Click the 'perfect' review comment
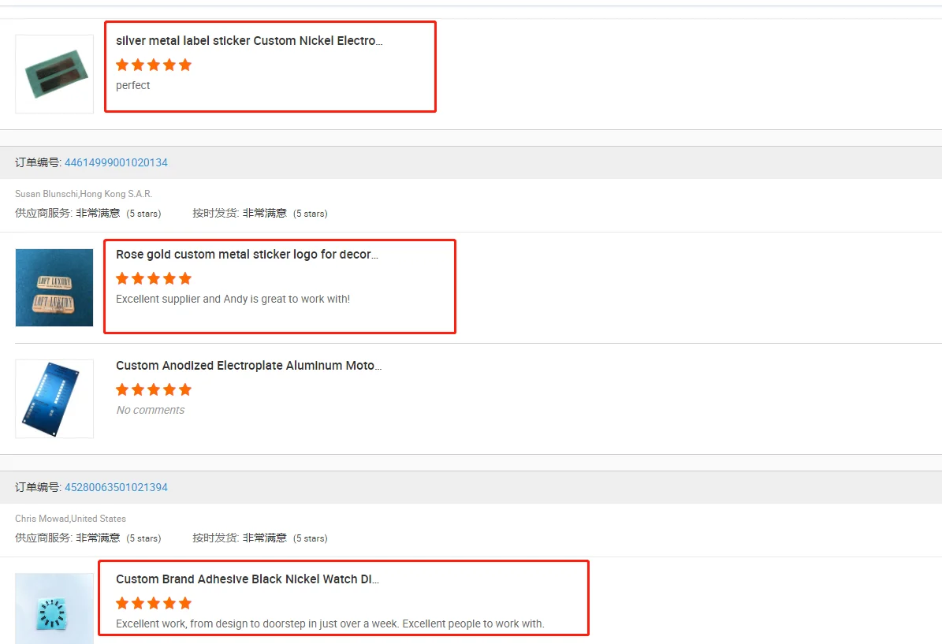Screen dimensions: 942x644 [132, 85]
